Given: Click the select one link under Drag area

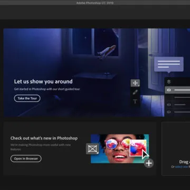Looking at the screenshot, I should pos(182,167).
